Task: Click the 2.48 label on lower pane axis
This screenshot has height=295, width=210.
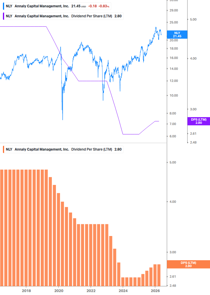Action: point(173,286)
